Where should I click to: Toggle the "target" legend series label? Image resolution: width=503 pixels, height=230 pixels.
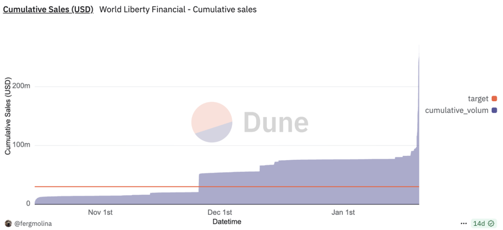(x=478, y=99)
